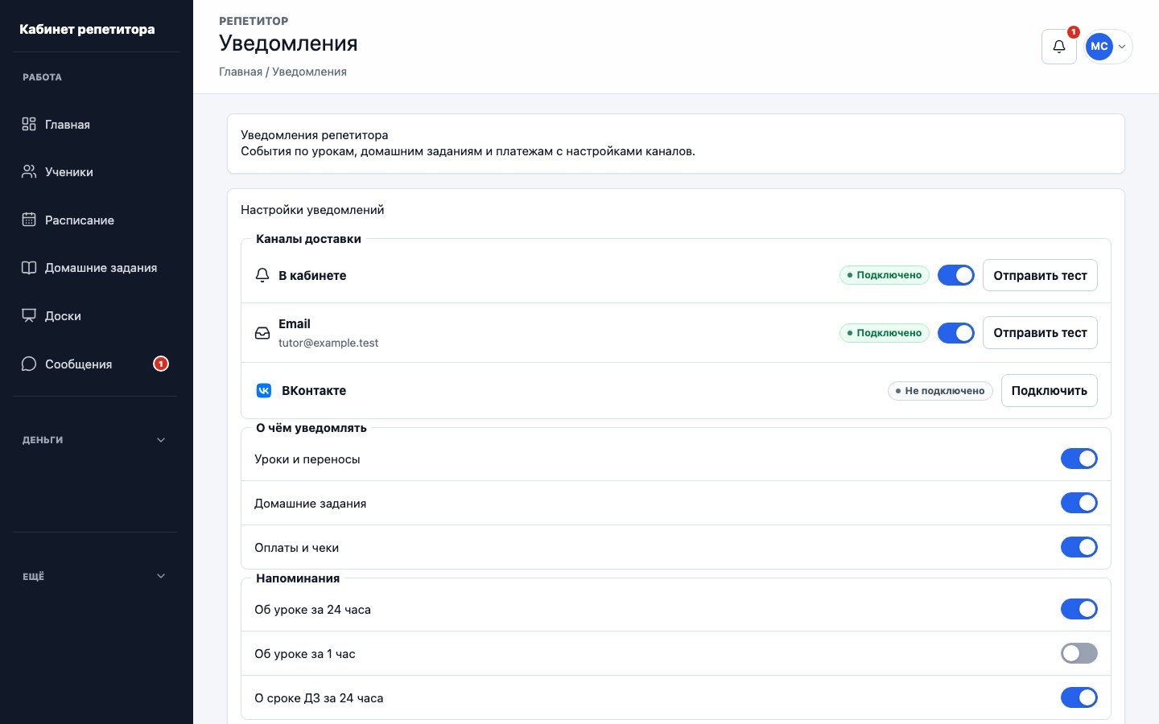Image resolution: width=1159 pixels, height=724 pixels.
Task: Click the Подключено badge for В кабинете
Action: 885,275
